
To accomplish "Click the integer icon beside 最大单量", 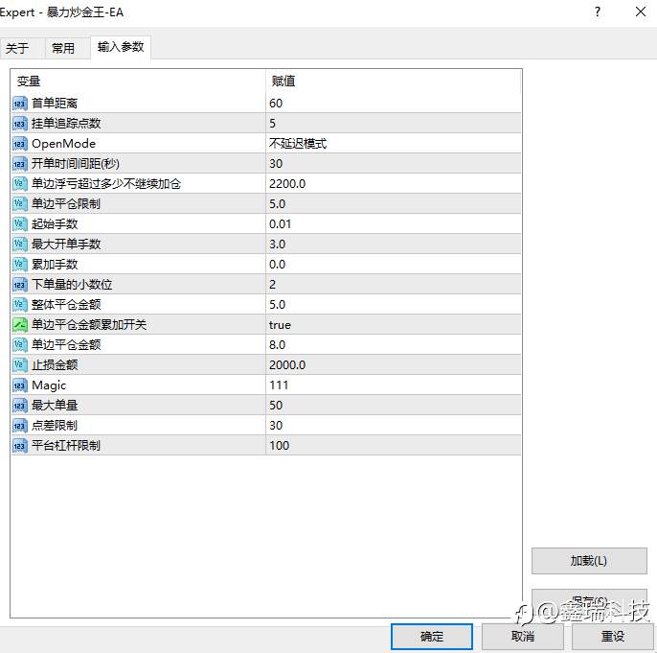I will (20, 406).
